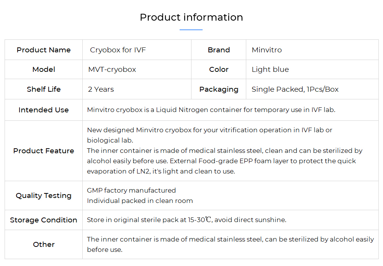The height and width of the screenshot is (266, 383).
Task: Click the Store in original sterile pack text
Action: click(187, 220)
